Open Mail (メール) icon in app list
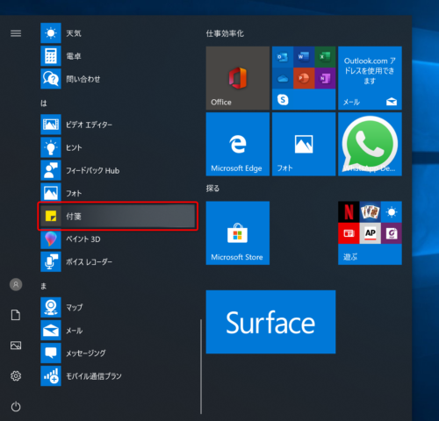Screen dimensions: 439x421 (51, 331)
